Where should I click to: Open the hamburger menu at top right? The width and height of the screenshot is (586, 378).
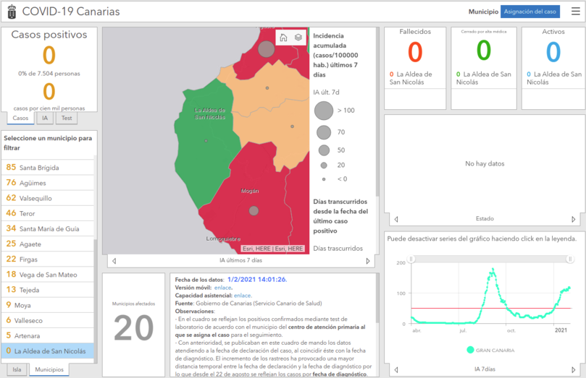pyautogui.click(x=576, y=12)
